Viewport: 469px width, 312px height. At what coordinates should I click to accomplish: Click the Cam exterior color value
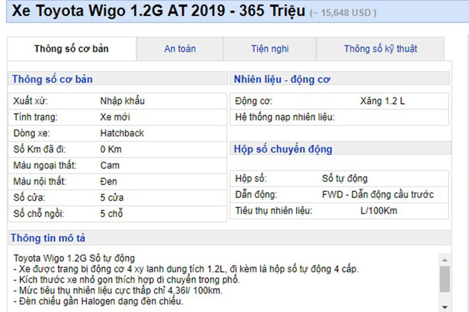(110, 166)
